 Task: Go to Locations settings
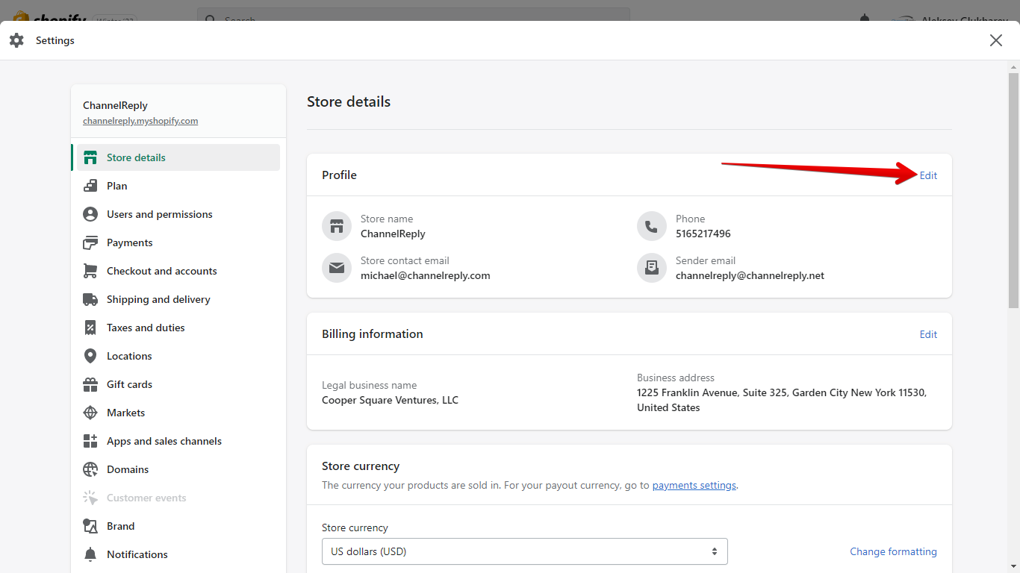178,356
